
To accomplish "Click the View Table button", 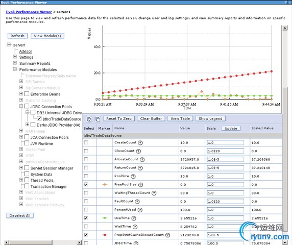I will [x=180, y=118].
